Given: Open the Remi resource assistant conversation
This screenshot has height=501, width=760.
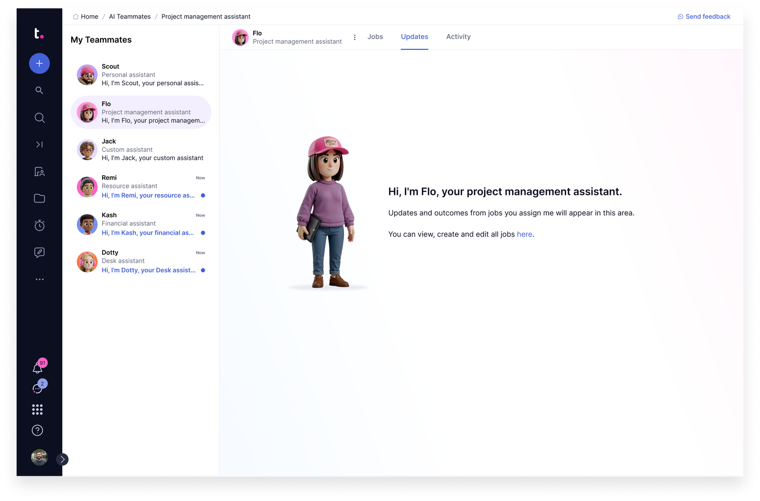Looking at the screenshot, I should tap(141, 187).
